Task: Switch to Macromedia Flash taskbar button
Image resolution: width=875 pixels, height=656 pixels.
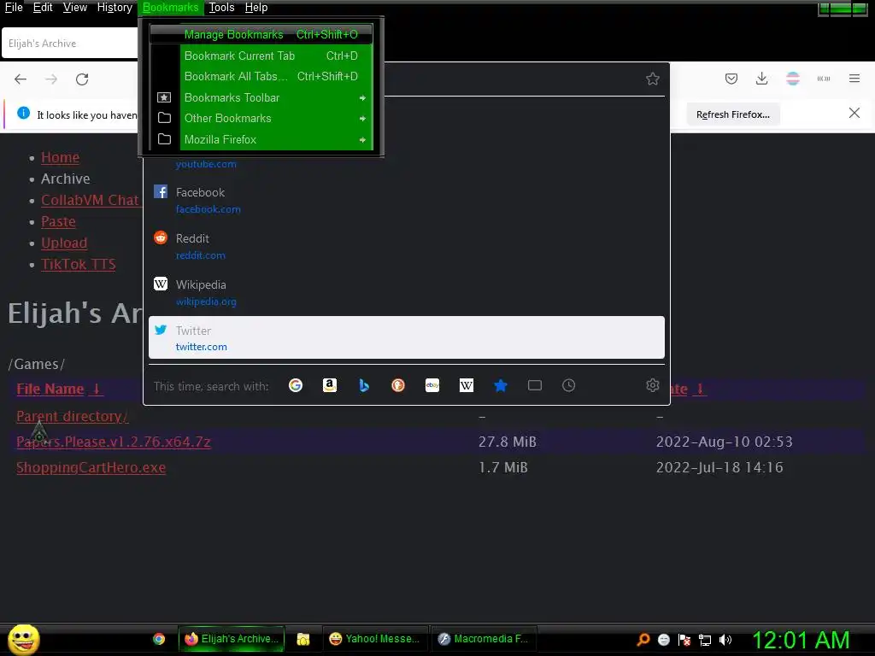Action: point(484,639)
